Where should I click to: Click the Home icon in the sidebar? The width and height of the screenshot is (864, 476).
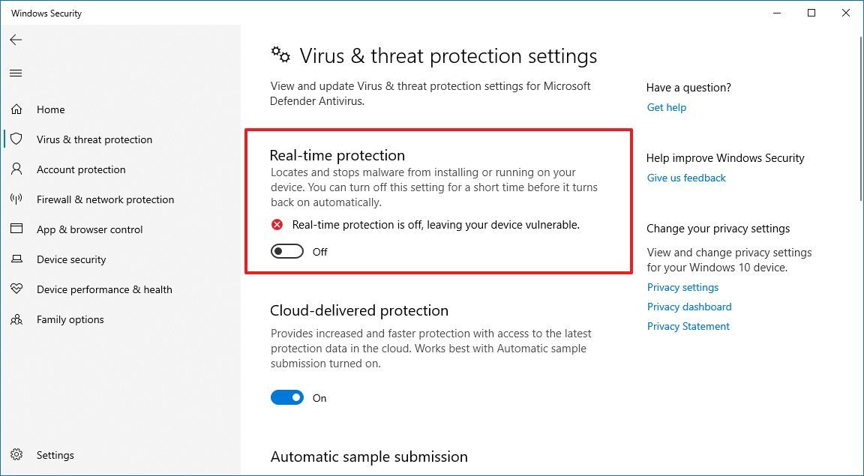16,109
